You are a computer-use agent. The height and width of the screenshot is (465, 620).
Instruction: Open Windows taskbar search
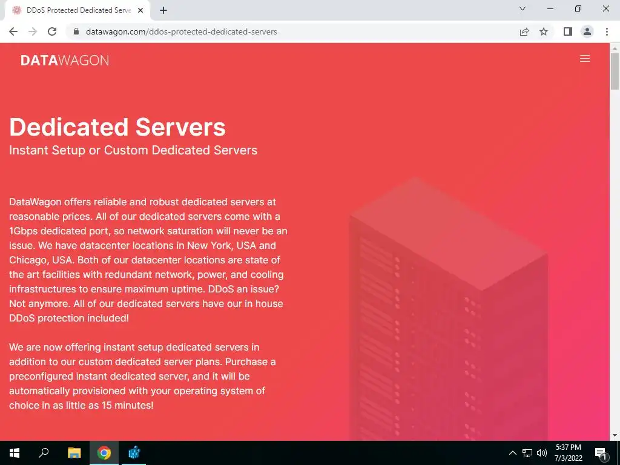(x=44, y=453)
